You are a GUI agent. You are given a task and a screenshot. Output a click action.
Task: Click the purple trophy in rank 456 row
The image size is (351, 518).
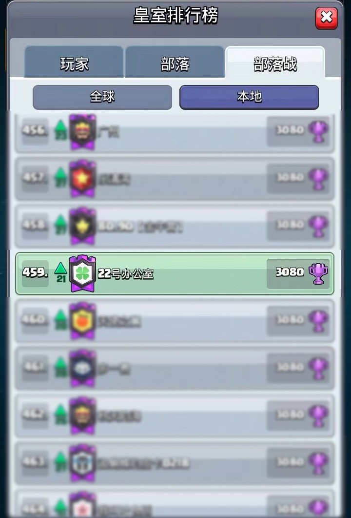(318, 131)
